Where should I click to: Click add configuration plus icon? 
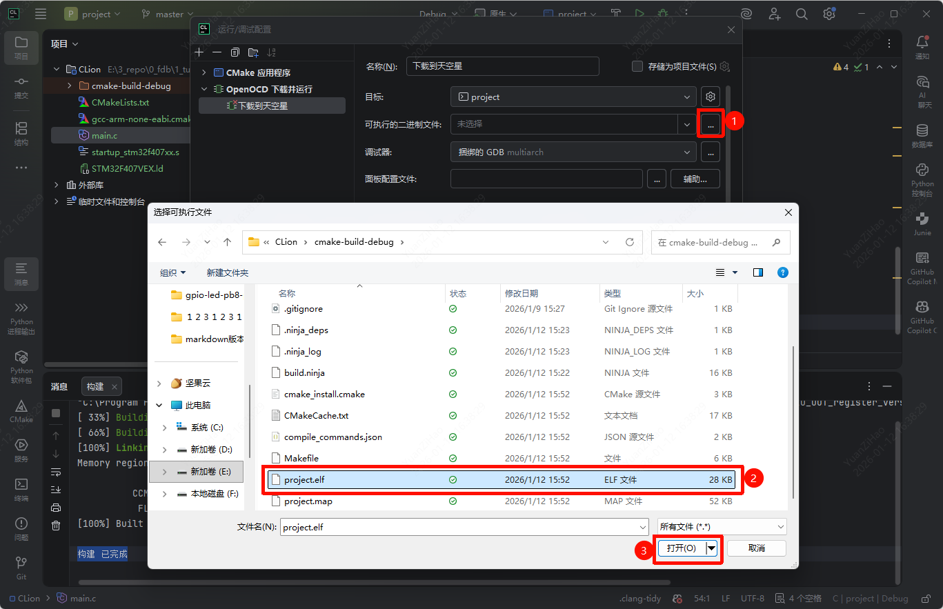[x=199, y=52]
